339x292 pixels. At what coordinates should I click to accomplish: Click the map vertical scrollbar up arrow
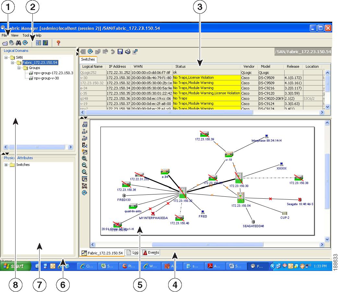[327, 123]
